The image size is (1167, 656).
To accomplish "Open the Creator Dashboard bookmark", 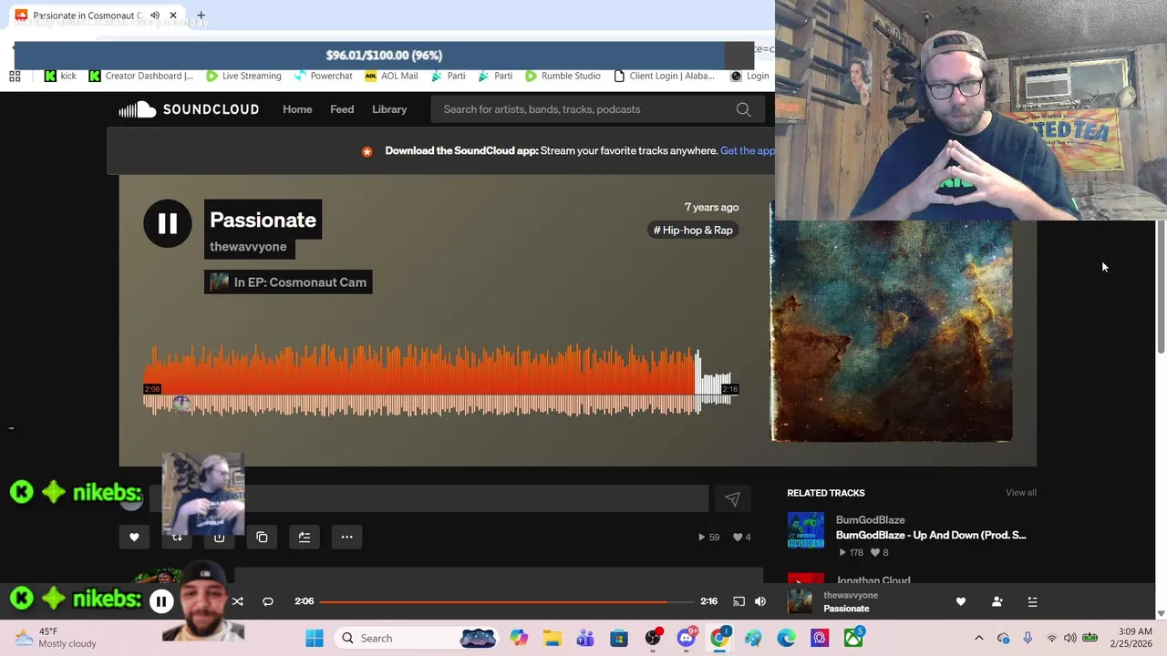I will [x=141, y=76].
